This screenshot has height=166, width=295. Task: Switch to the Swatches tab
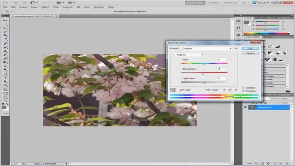pyautogui.click(x=261, y=18)
